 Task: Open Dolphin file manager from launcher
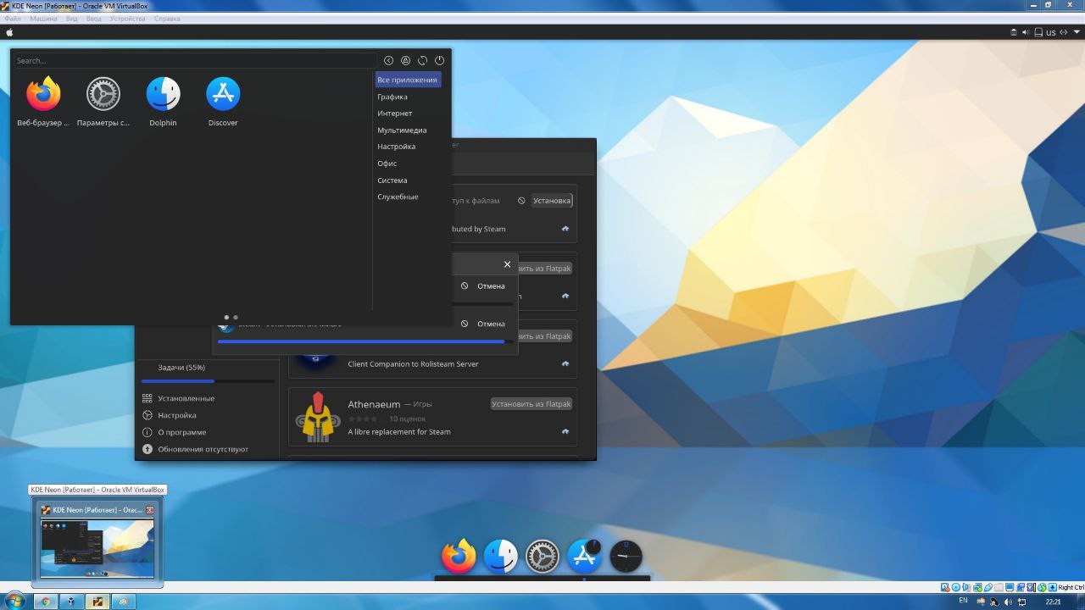[163, 102]
